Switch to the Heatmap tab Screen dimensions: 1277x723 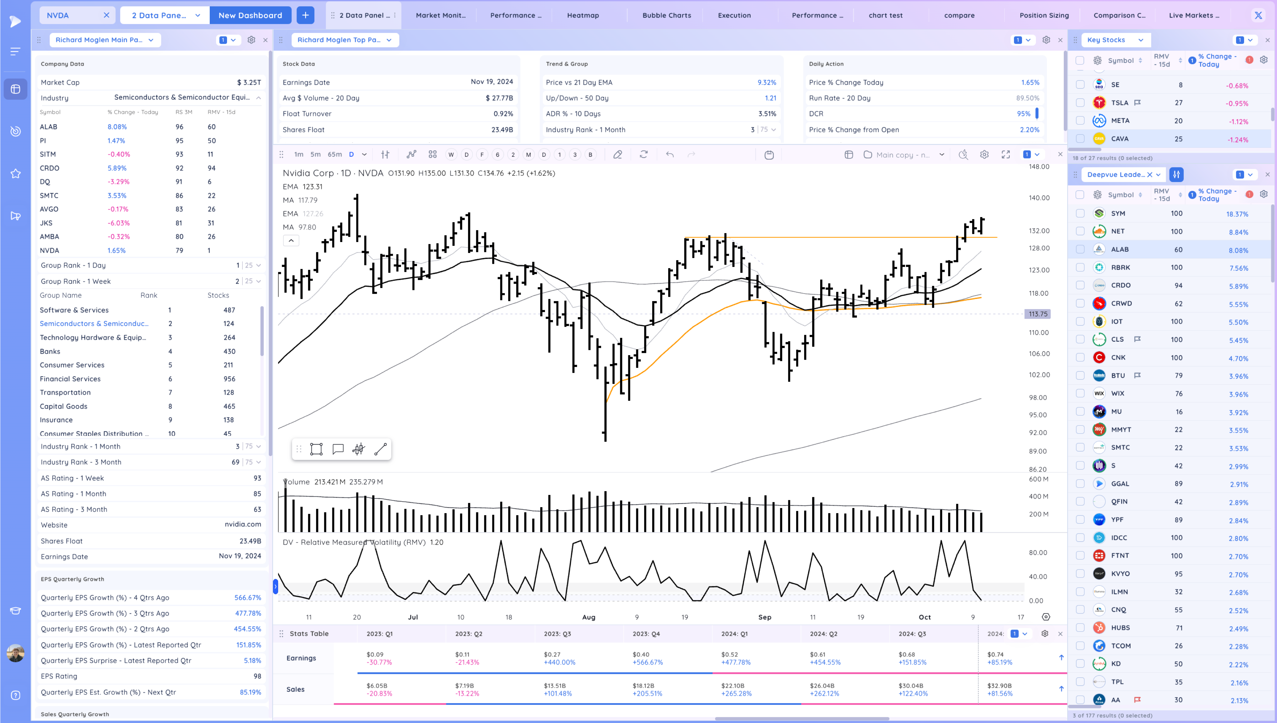click(x=583, y=15)
